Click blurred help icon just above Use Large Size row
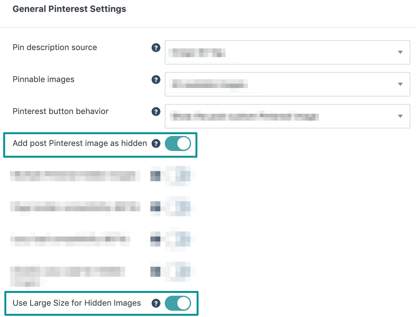This screenshot has width=416, height=317. [x=156, y=271]
